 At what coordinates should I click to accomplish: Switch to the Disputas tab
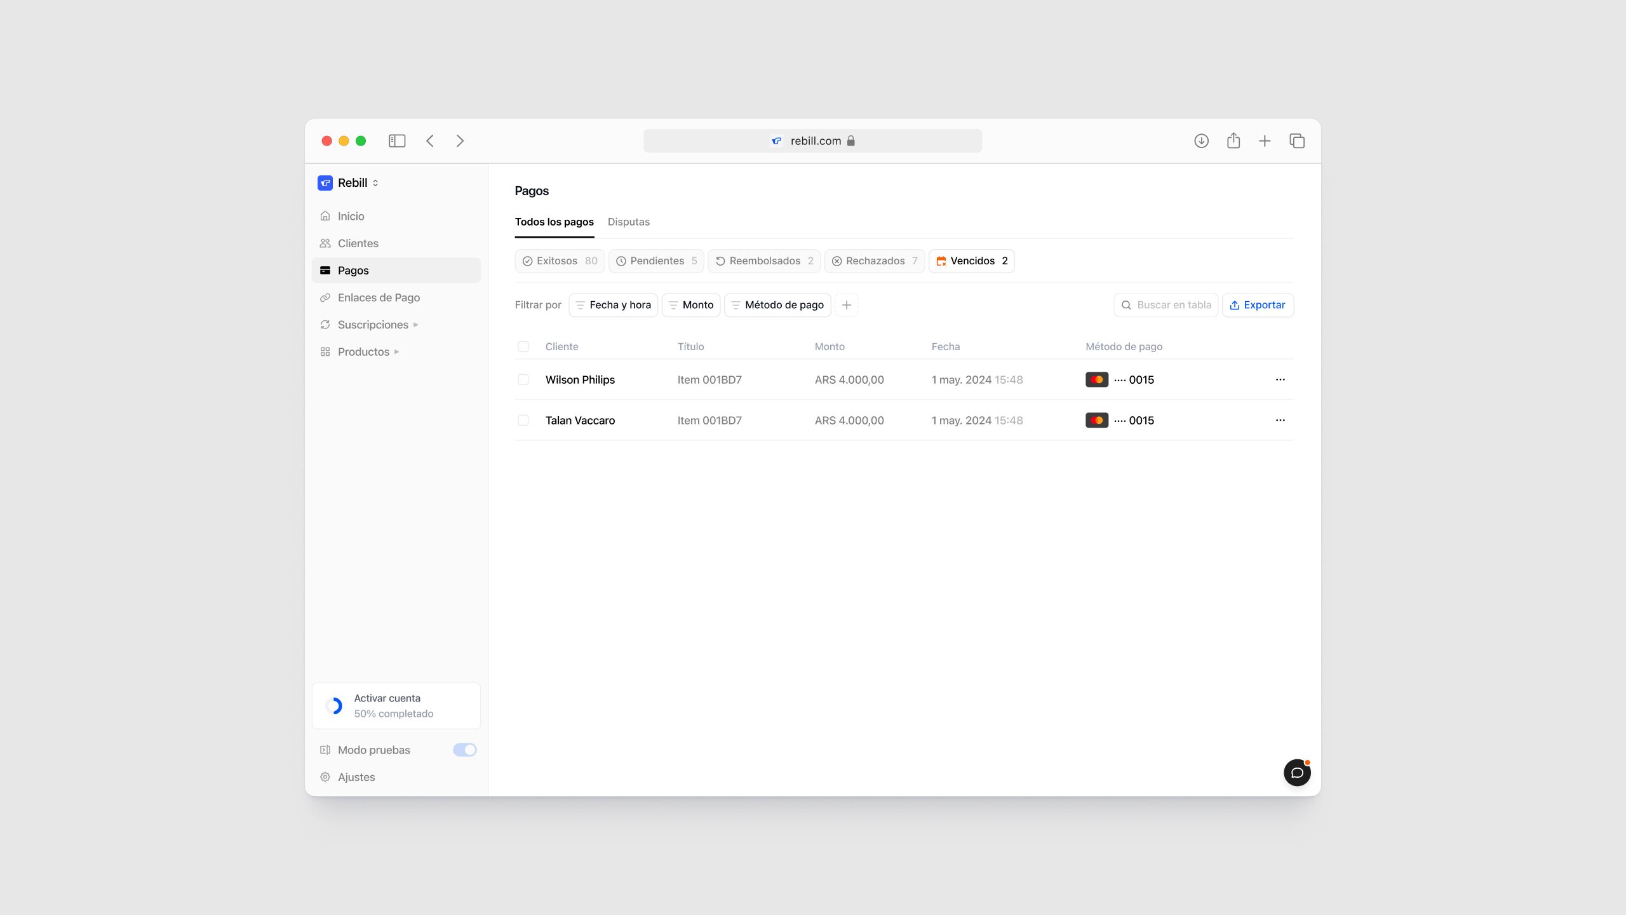tap(628, 222)
